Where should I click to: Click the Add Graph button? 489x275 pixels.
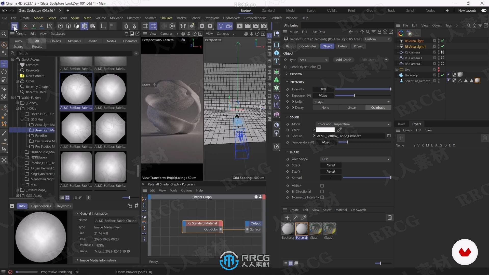(x=343, y=60)
